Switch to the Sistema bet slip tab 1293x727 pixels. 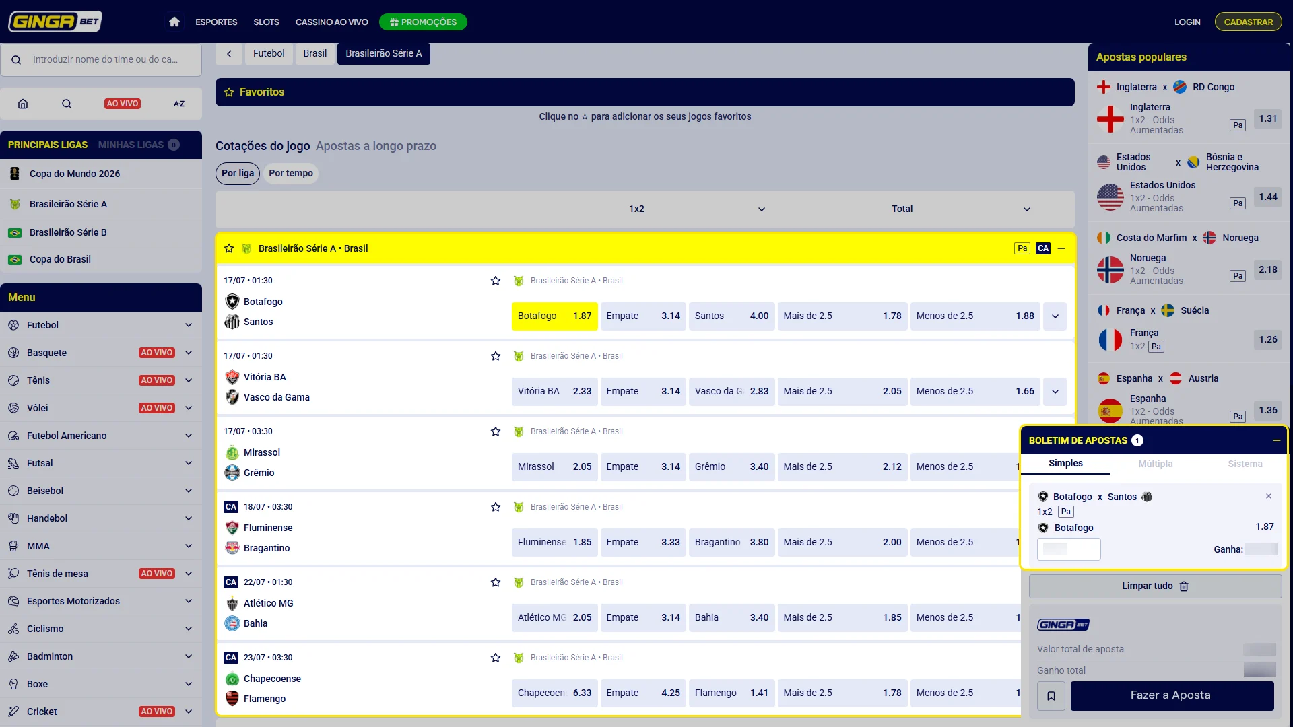[x=1245, y=464]
